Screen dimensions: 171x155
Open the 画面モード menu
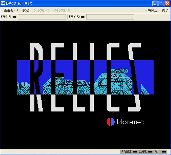pos(11,10)
